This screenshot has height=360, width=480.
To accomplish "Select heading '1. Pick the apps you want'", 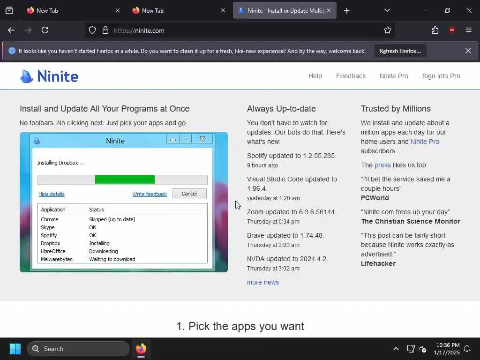I will [240, 326].
